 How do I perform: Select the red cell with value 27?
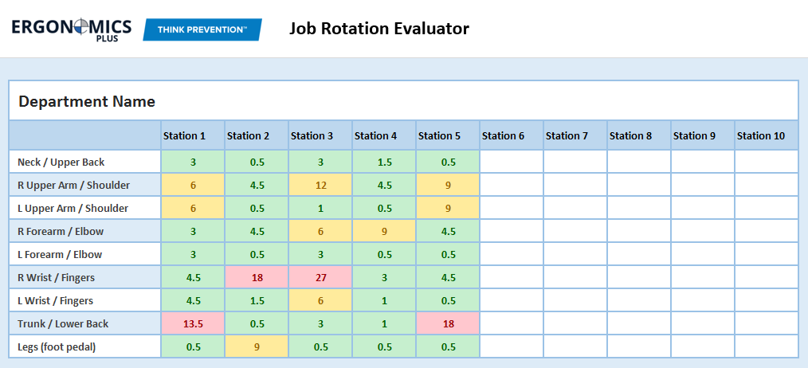point(320,277)
